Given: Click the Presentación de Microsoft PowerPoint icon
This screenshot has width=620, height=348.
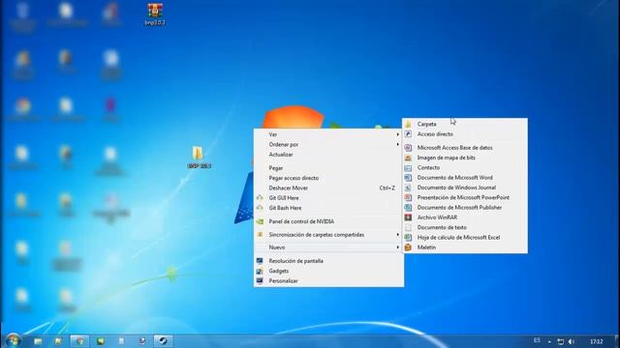Looking at the screenshot, I should [408, 197].
